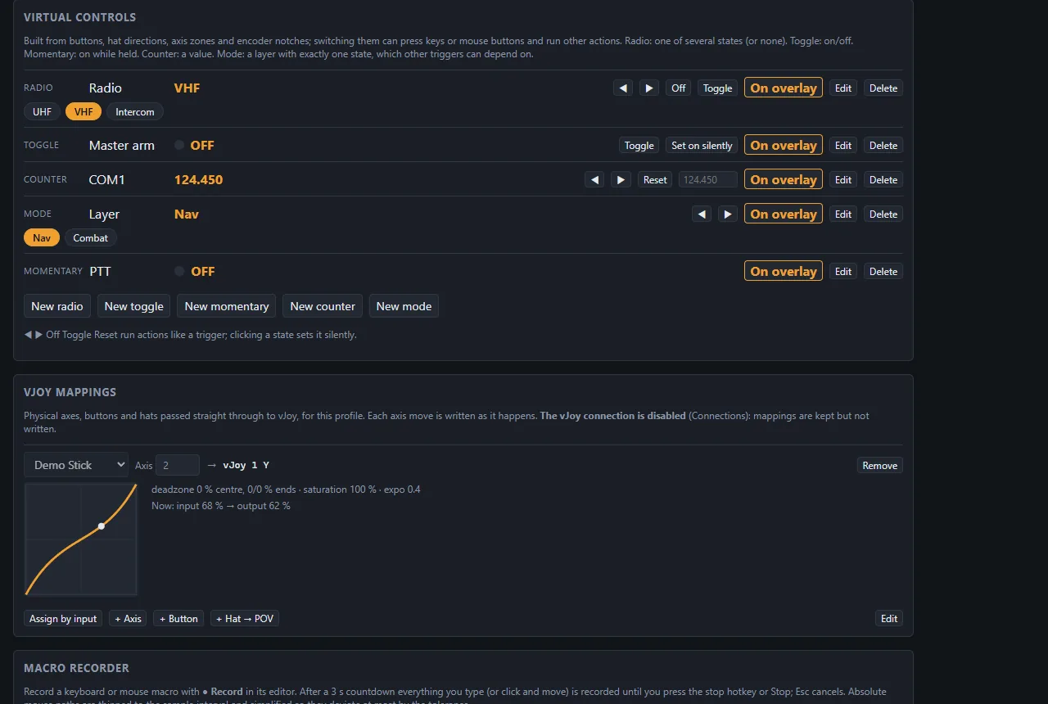1048x704 pixels.
Task: Edit the PTT momentary control
Action: pos(843,271)
